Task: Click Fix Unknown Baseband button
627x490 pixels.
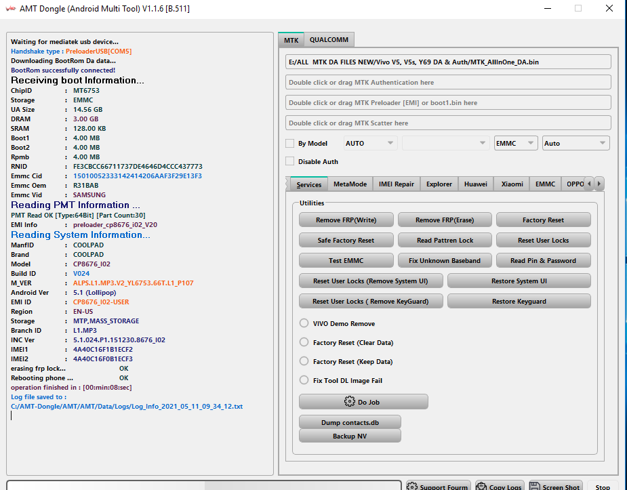Action: [x=445, y=260]
